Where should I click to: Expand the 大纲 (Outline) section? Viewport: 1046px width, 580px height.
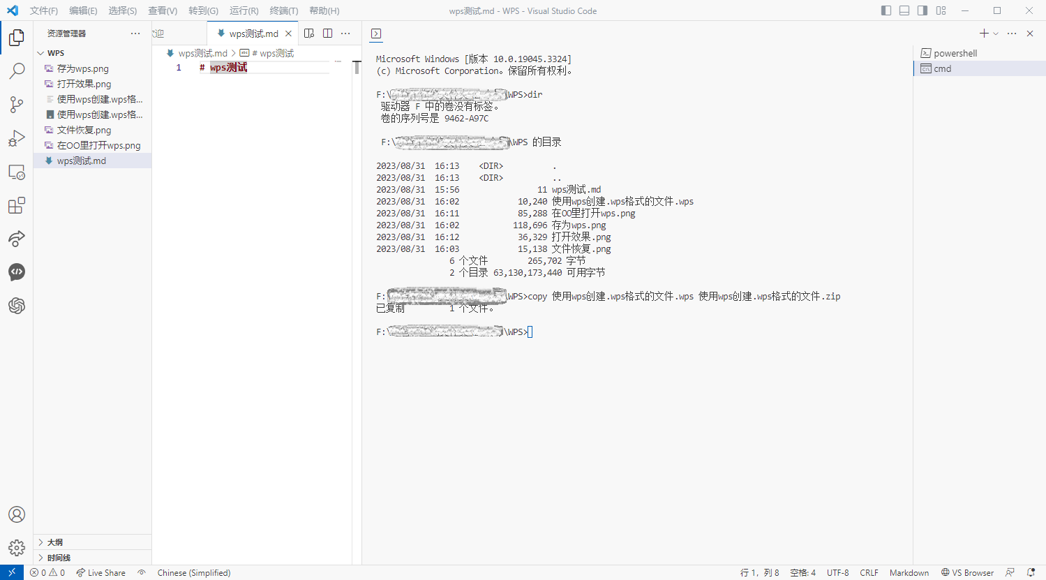click(x=53, y=542)
